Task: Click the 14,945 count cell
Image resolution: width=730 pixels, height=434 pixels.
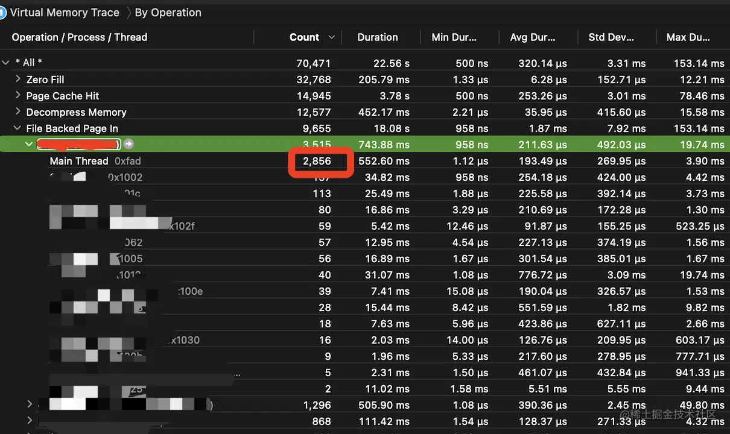Action: tap(314, 96)
